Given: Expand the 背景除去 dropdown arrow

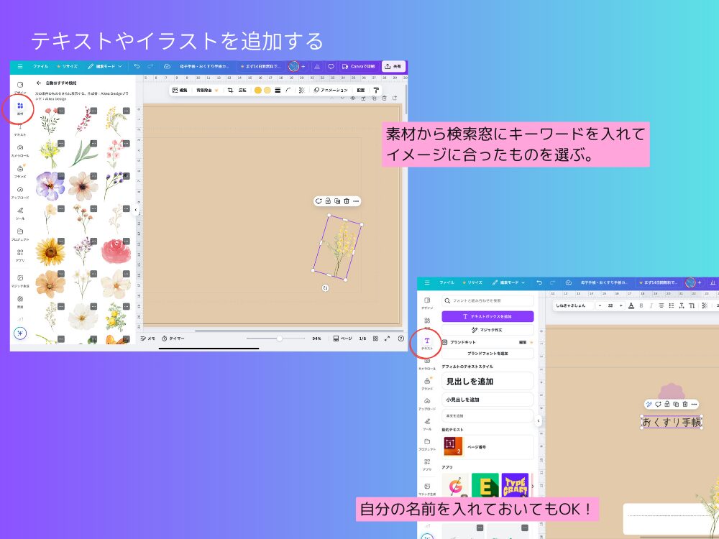Looking at the screenshot, I should 216,90.
